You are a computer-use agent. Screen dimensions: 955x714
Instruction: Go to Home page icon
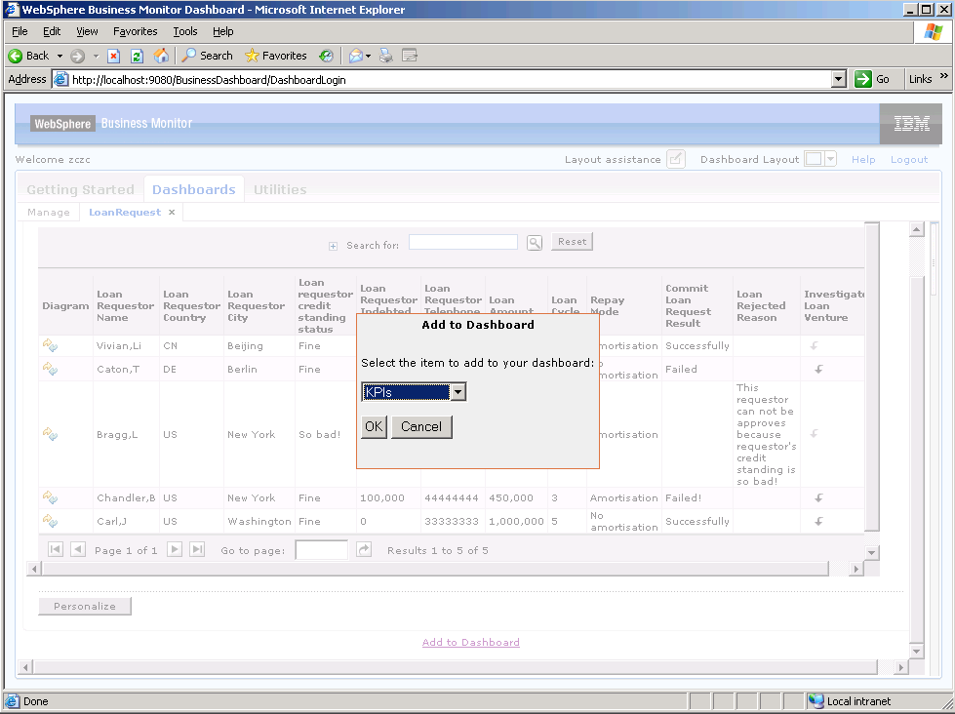click(x=161, y=56)
